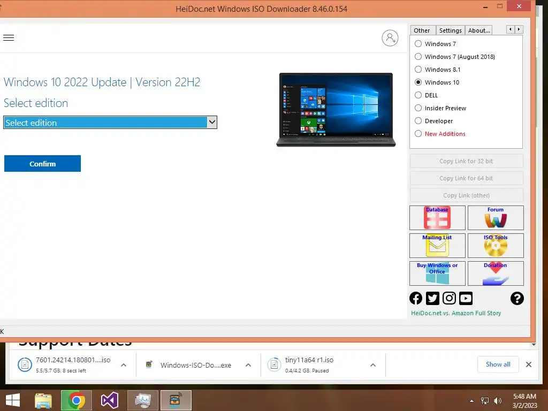Open the ISO Tools disc icon

click(496, 246)
